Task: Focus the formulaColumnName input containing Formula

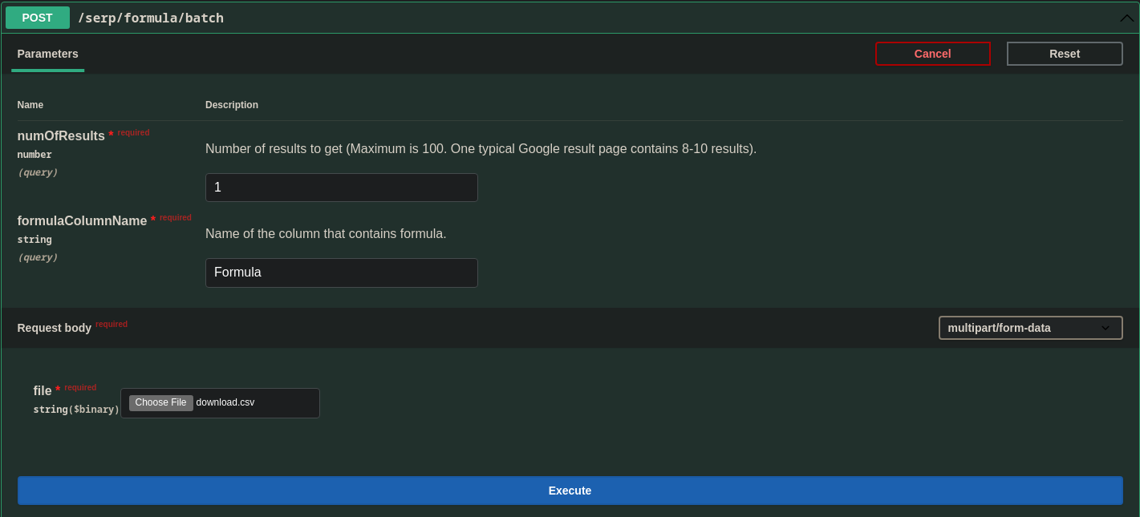Action: tap(341, 273)
